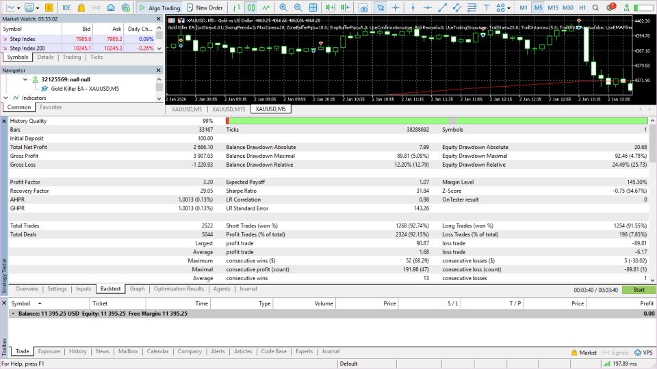Switch timeframe to M1
This screenshot has height=369, width=657.
click(524, 8)
